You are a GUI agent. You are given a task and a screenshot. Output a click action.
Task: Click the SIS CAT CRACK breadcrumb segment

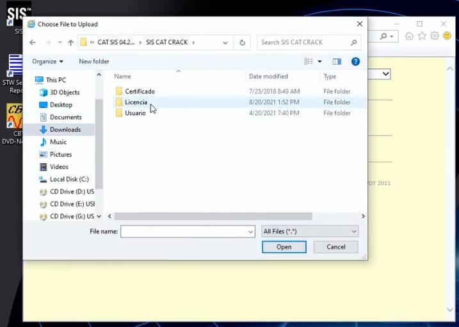pos(167,42)
